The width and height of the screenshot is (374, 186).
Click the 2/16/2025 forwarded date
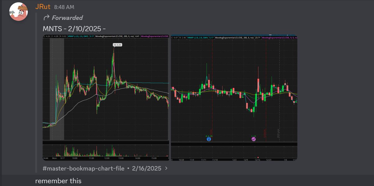(x=146, y=169)
